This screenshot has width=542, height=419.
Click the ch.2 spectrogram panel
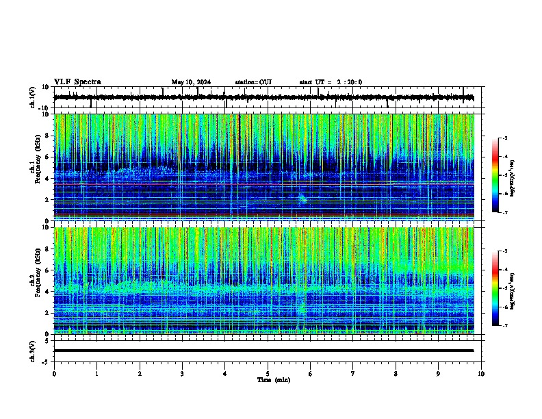pyautogui.click(x=264, y=281)
